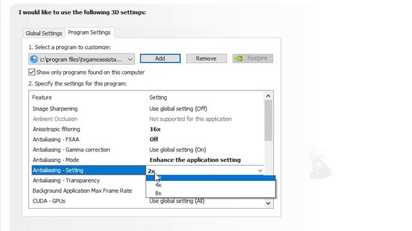The height and width of the screenshot is (231, 412).
Task: Click the Restore button with NVIDIA logo
Action: 252,58
